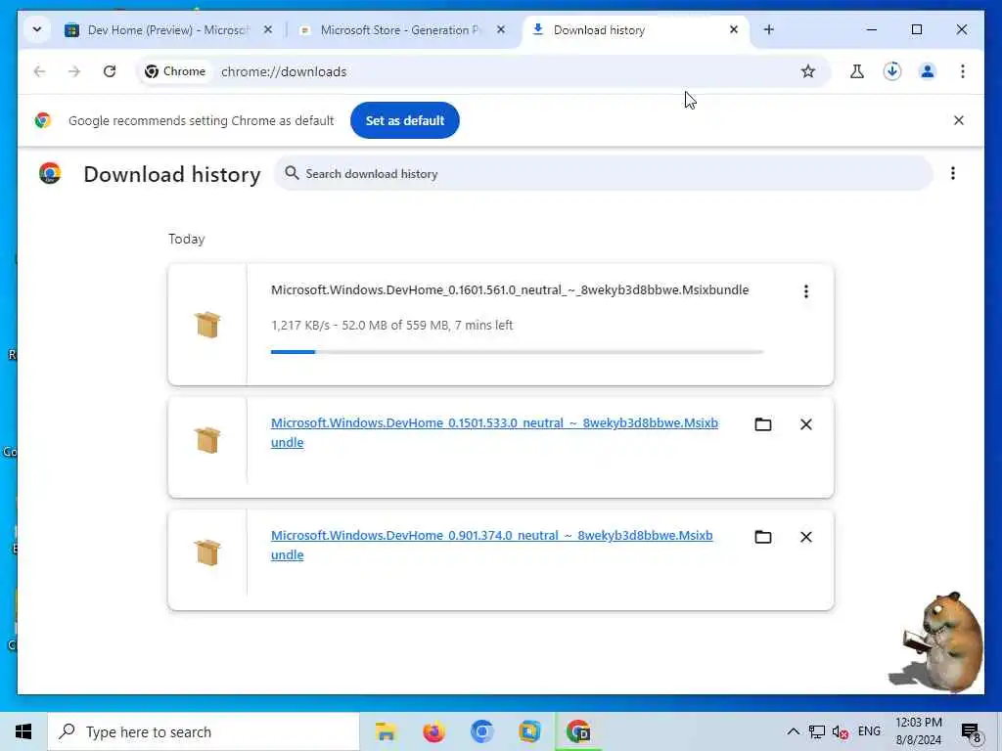Open the Windows Start menu
The image size is (1002, 751).
click(23, 731)
